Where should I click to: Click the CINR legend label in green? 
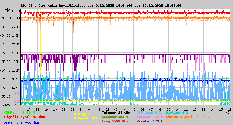pos(20,112)
